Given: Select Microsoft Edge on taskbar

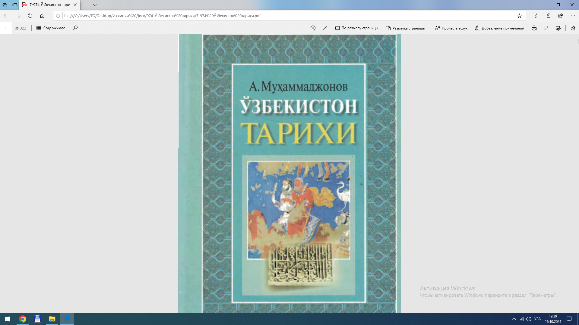Looking at the screenshot, I should tap(67, 319).
